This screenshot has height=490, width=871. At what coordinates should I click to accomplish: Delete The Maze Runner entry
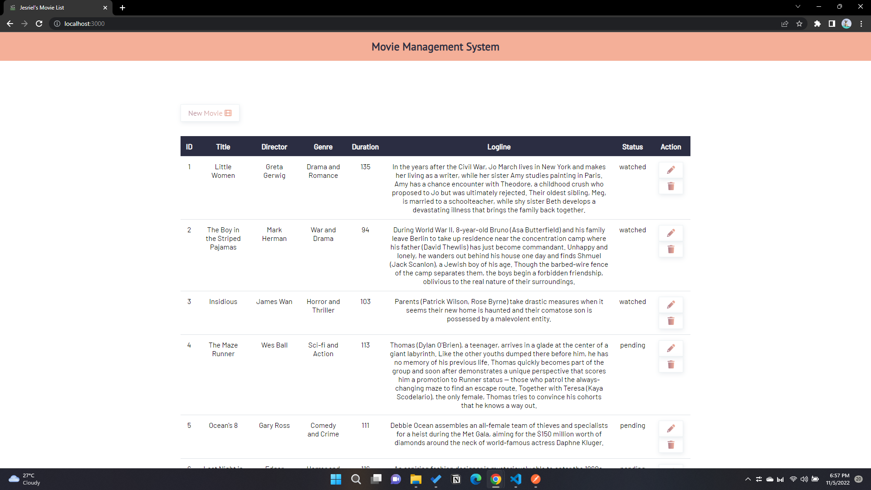pos(671,364)
